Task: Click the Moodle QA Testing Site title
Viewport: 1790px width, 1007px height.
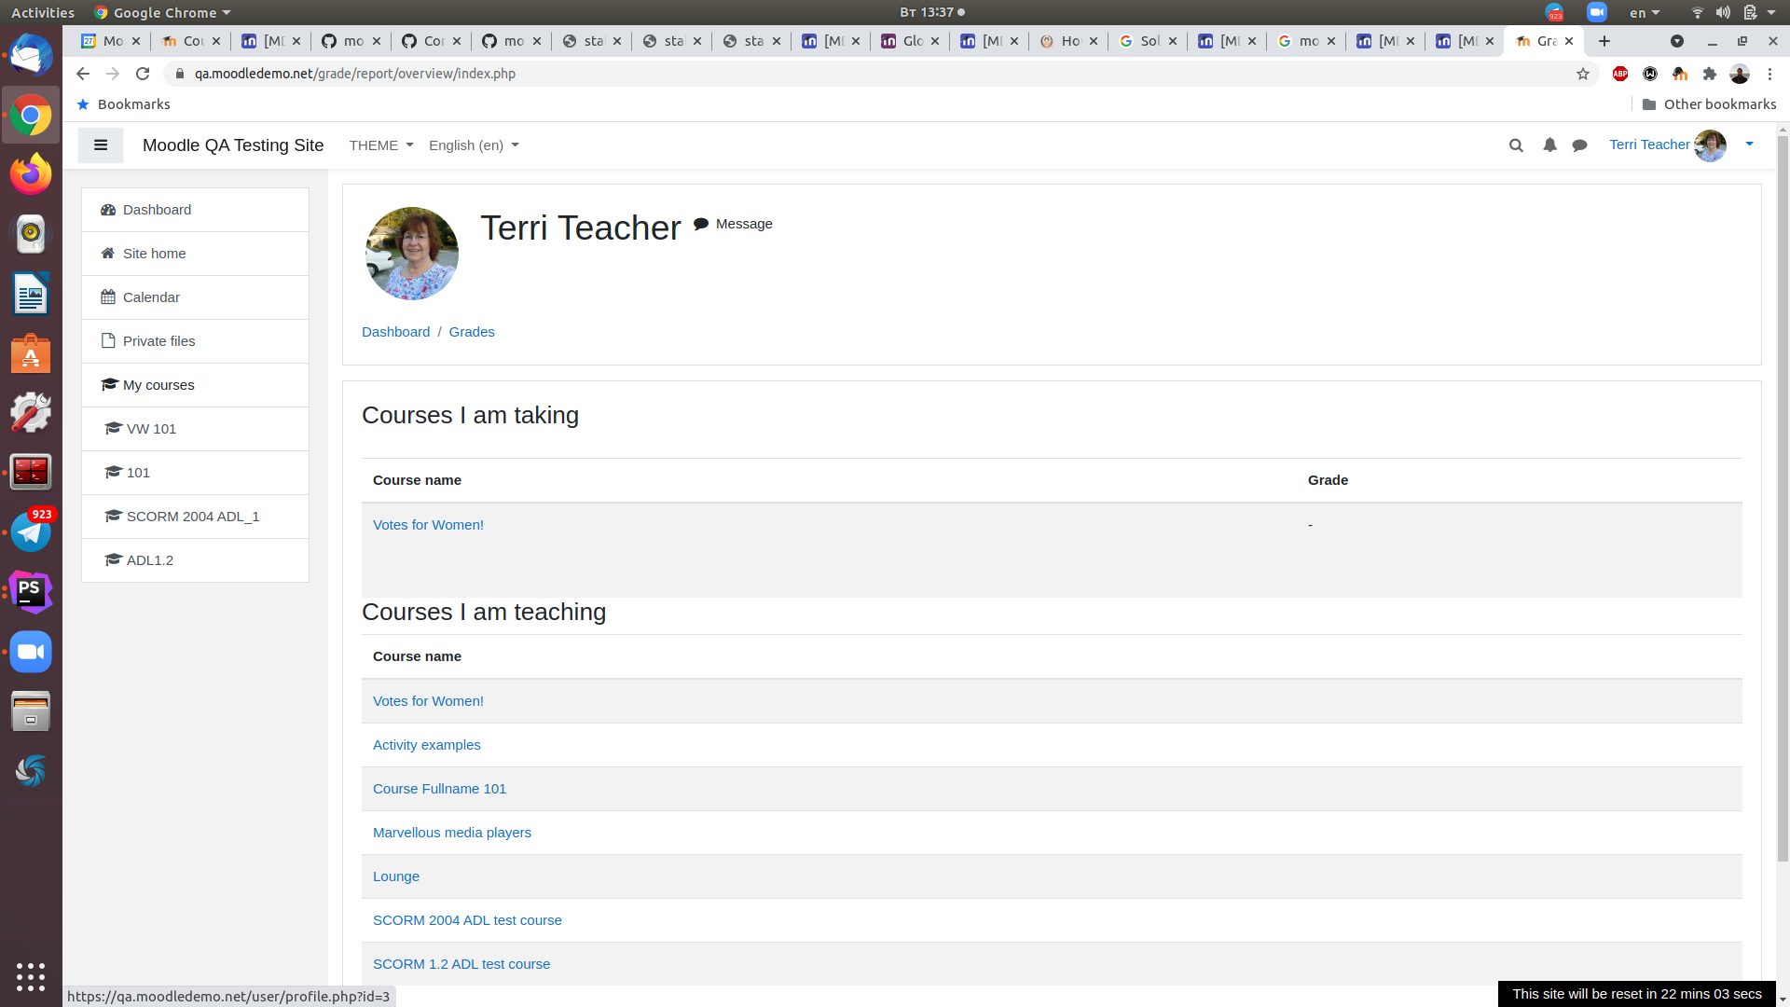Action: coord(233,145)
